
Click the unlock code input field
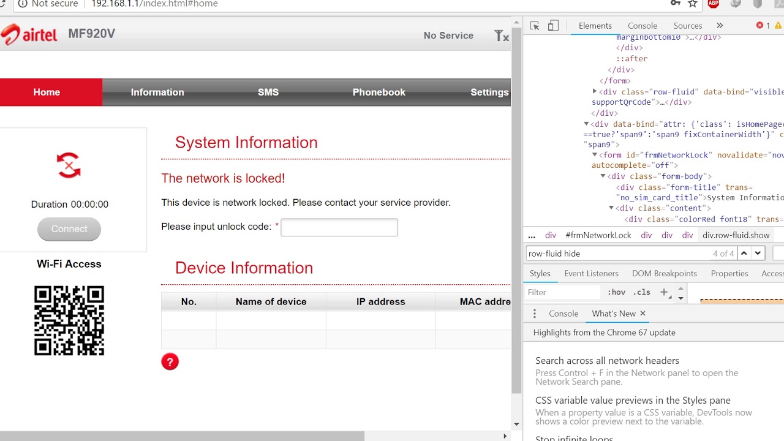[339, 227]
